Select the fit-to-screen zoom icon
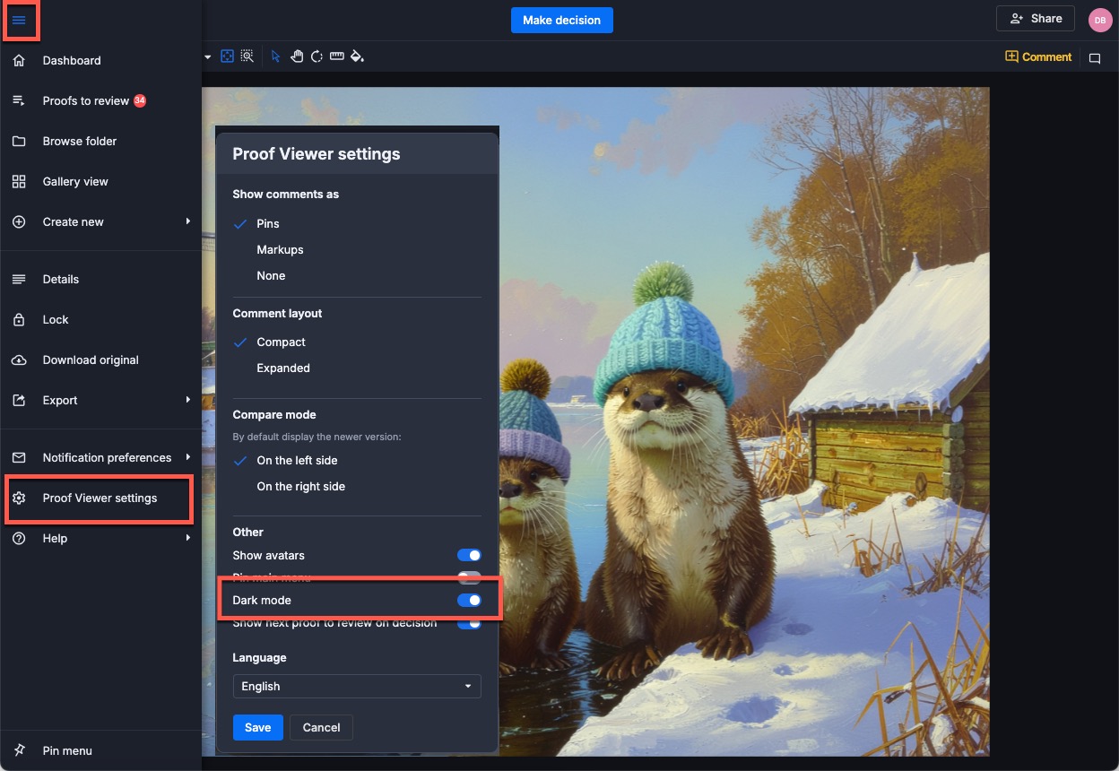The height and width of the screenshot is (771, 1119). coord(227,56)
